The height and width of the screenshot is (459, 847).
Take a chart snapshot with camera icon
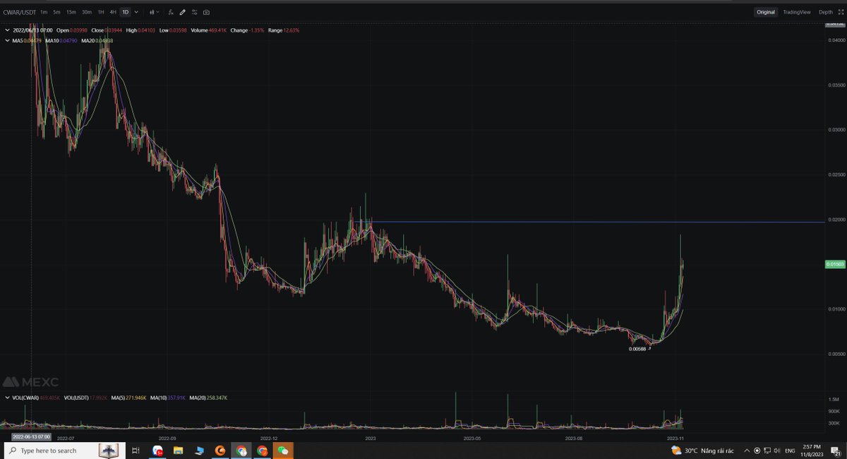point(206,12)
